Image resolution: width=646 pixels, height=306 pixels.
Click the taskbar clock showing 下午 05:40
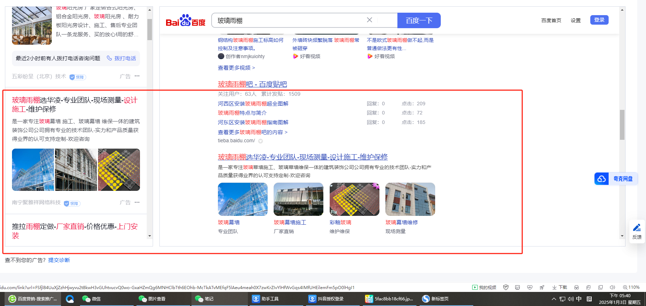620,299
